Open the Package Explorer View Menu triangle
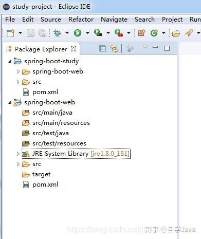This screenshot has height=239, width=201. tap(145, 47)
